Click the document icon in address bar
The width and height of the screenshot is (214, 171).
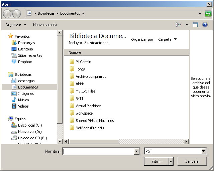tap(29, 13)
